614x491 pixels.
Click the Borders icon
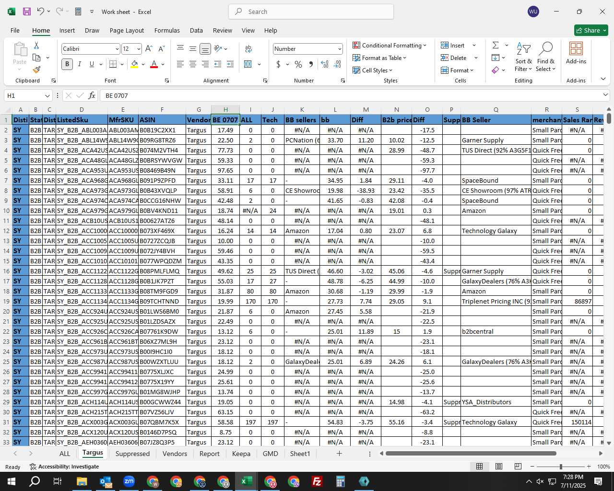113,64
